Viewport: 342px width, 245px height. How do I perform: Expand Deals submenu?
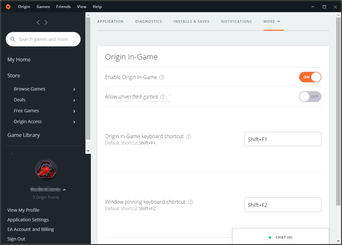click(74, 100)
